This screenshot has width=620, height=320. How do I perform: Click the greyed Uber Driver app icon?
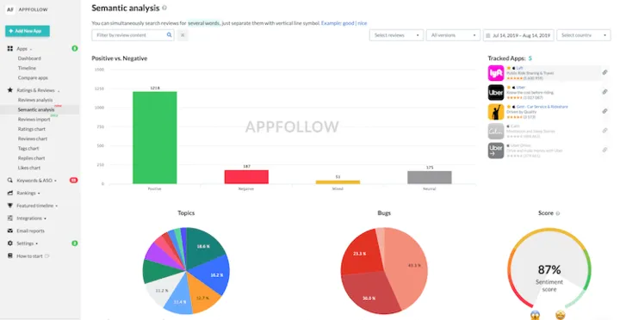(496, 151)
